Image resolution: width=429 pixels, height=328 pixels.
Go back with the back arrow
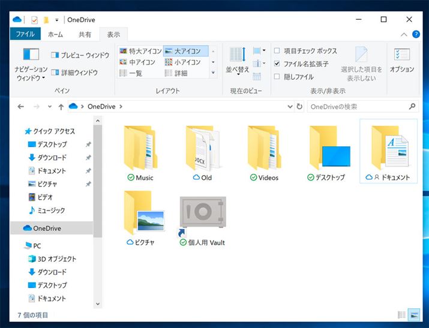[21, 107]
